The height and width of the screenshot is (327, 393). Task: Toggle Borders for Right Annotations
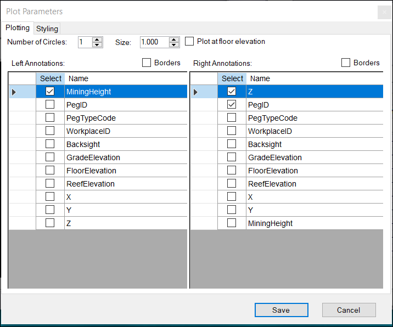346,63
